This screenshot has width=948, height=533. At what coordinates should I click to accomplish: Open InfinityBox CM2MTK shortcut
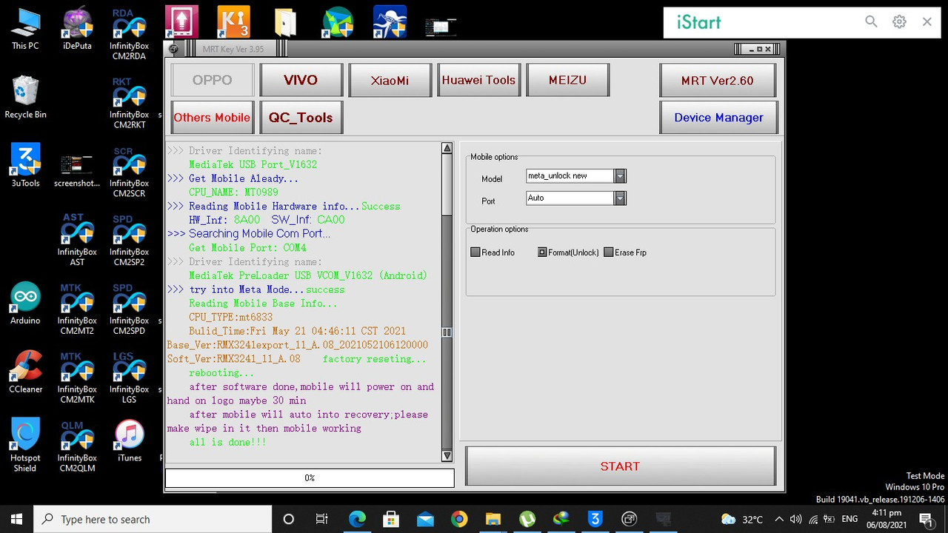77,378
